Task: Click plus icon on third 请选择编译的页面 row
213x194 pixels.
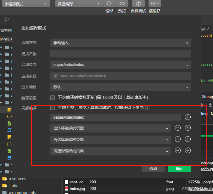Action: (x=188, y=150)
